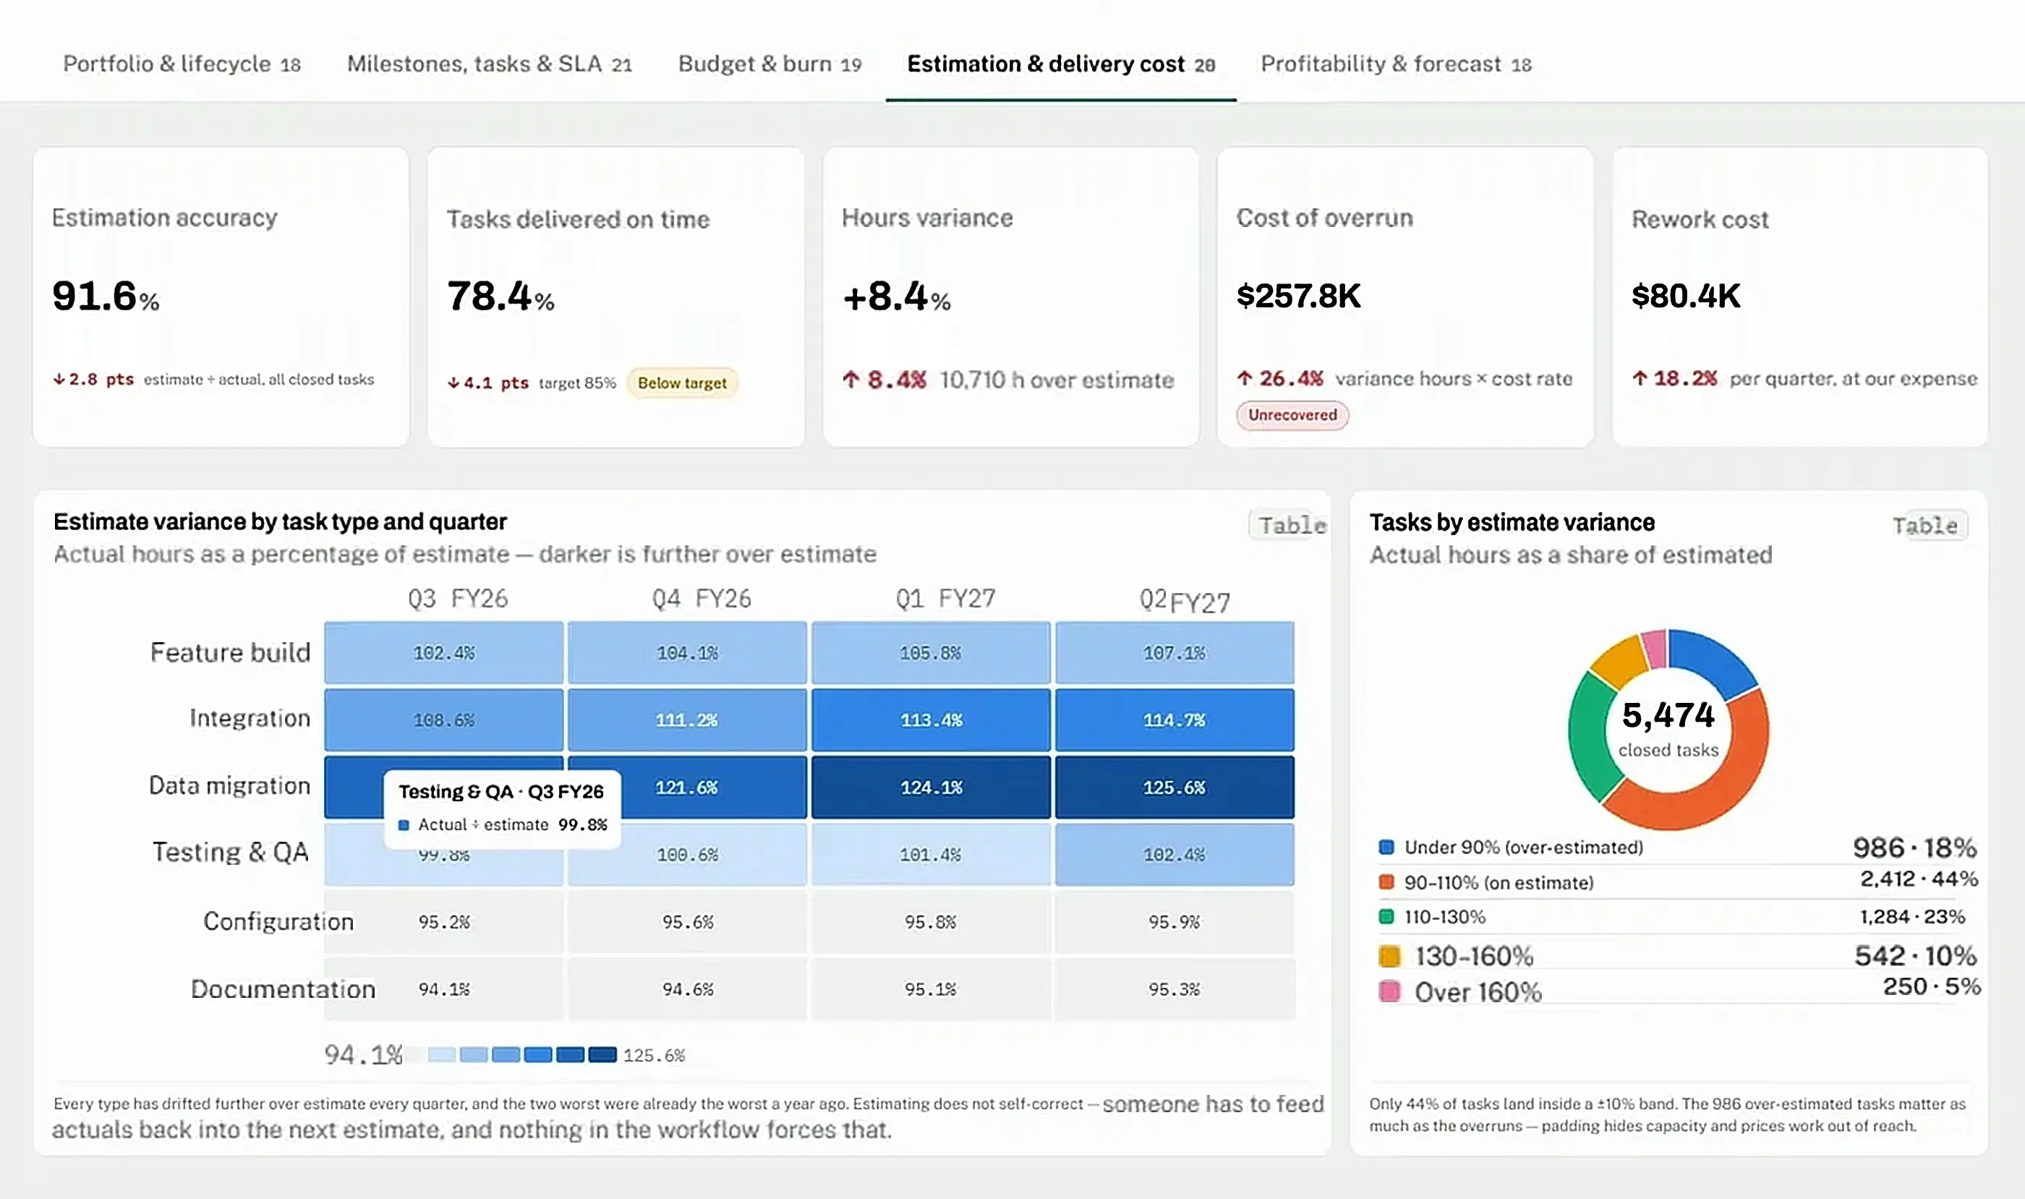Open the Portfolio & lifecycle tab
The image size is (2025, 1199).
(182, 64)
